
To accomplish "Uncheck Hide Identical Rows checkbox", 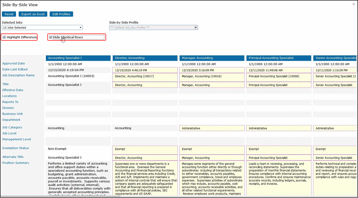I will click(x=51, y=37).
